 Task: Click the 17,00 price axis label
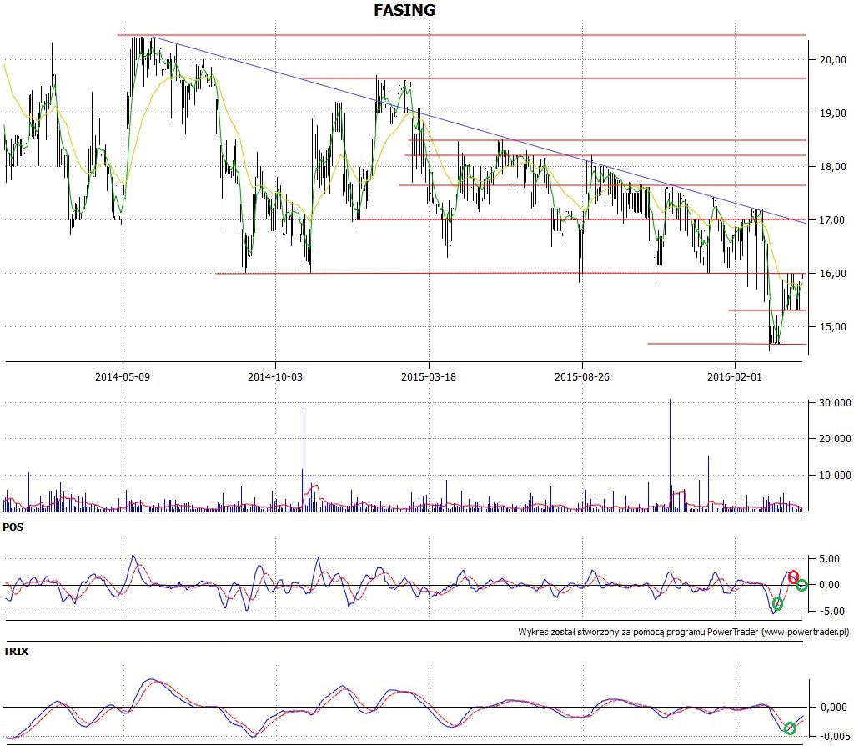pos(833,220)
